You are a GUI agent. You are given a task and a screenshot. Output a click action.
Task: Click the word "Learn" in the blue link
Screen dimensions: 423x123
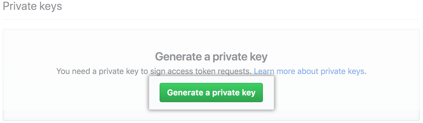264,71
